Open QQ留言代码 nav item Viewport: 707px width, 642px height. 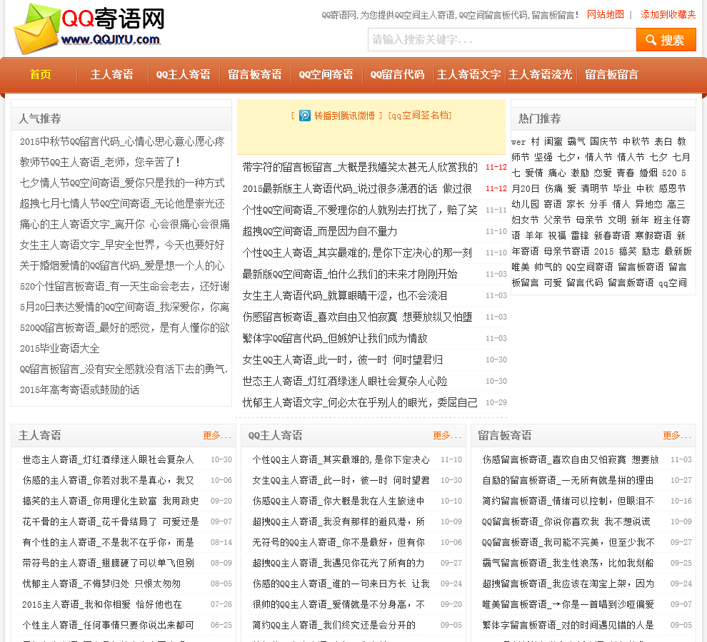pyautogui.click(x=397, y=74)
